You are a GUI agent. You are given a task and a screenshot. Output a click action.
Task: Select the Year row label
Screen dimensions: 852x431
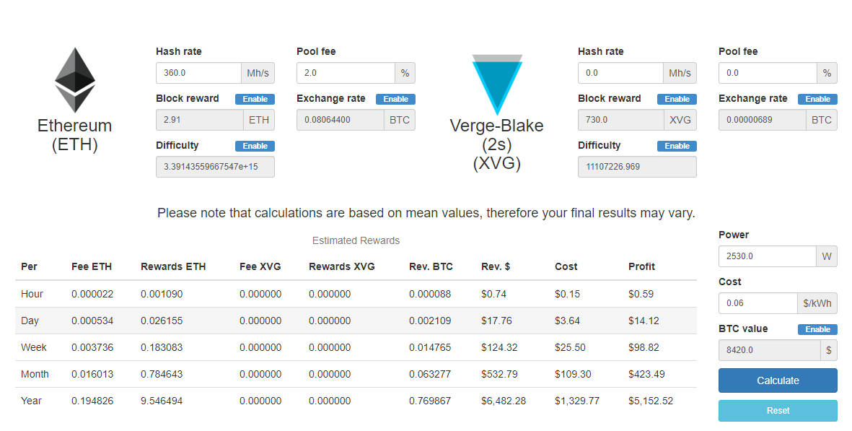tap(31, 401)
